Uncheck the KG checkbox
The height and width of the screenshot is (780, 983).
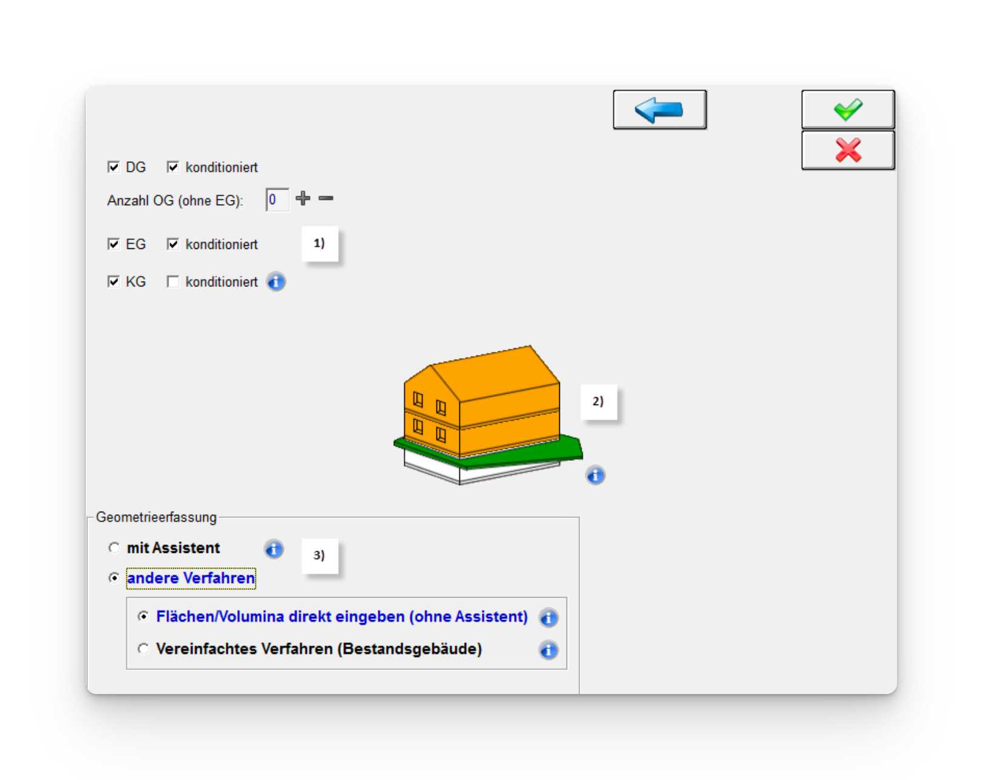coord(113,282)
